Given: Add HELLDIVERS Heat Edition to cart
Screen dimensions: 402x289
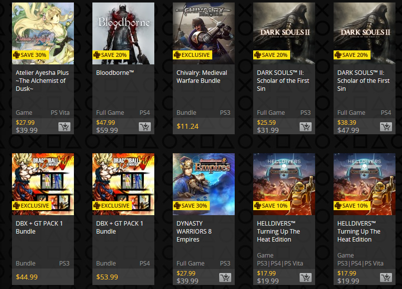Looking at the screenshot, I should (305, 277).
